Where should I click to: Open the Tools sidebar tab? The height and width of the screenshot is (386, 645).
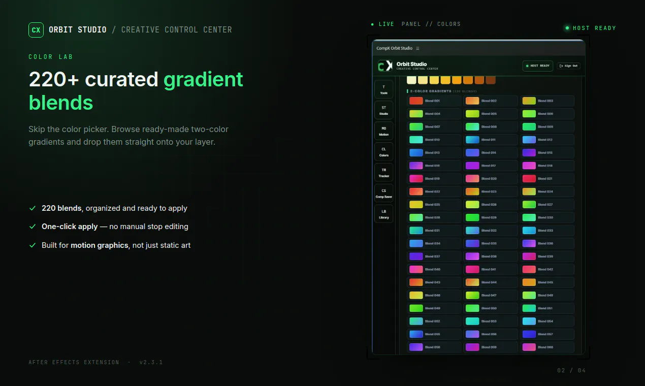click(384, 89)
